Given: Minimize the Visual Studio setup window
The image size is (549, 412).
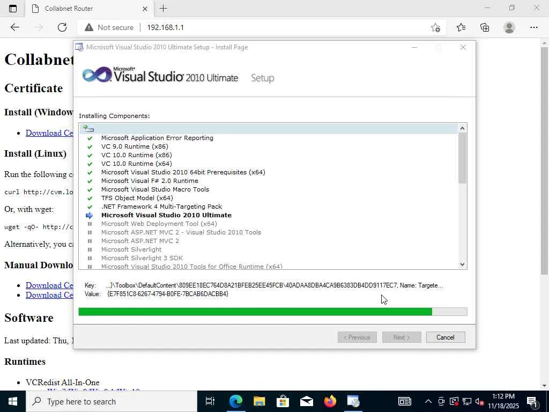Looking at the screenshot, I should 414,47.
